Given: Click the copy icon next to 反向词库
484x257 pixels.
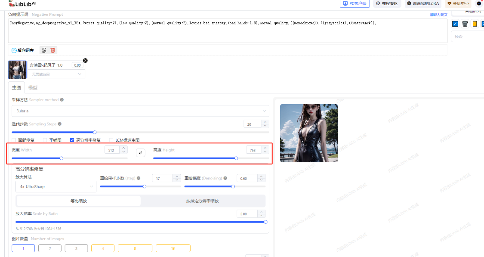Looking at the screenshot, I should click(43, 50).
